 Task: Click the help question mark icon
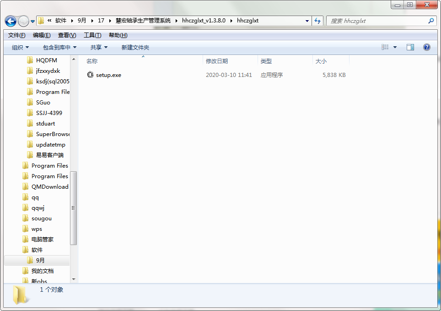coord(426,47)
